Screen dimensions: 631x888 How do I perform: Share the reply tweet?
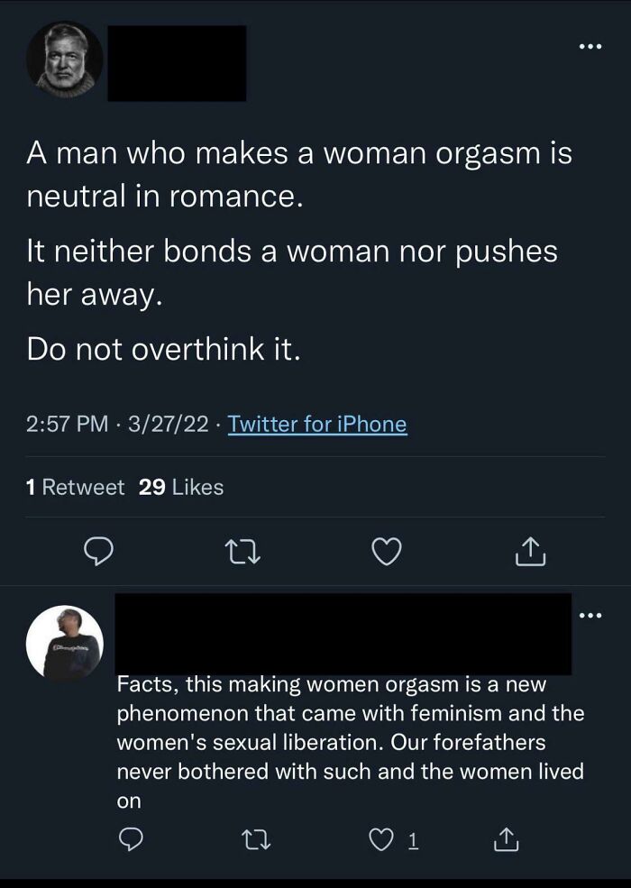coord(507,838)
